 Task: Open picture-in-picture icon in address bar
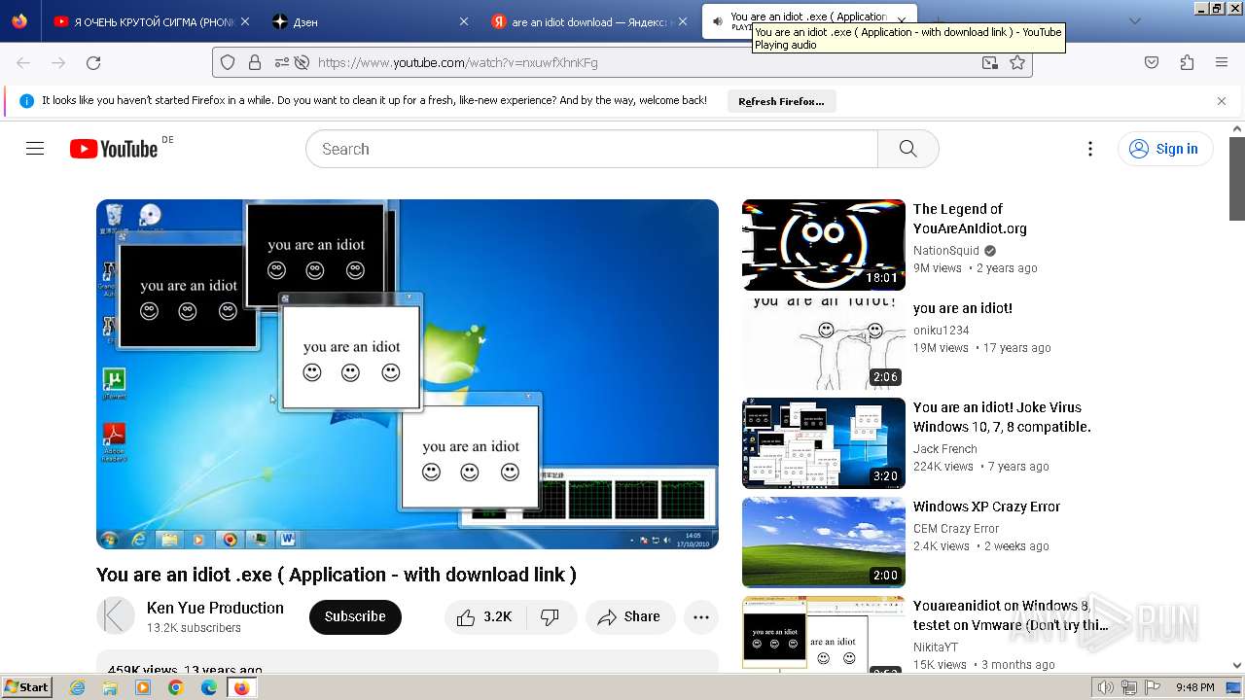[990, 62]
